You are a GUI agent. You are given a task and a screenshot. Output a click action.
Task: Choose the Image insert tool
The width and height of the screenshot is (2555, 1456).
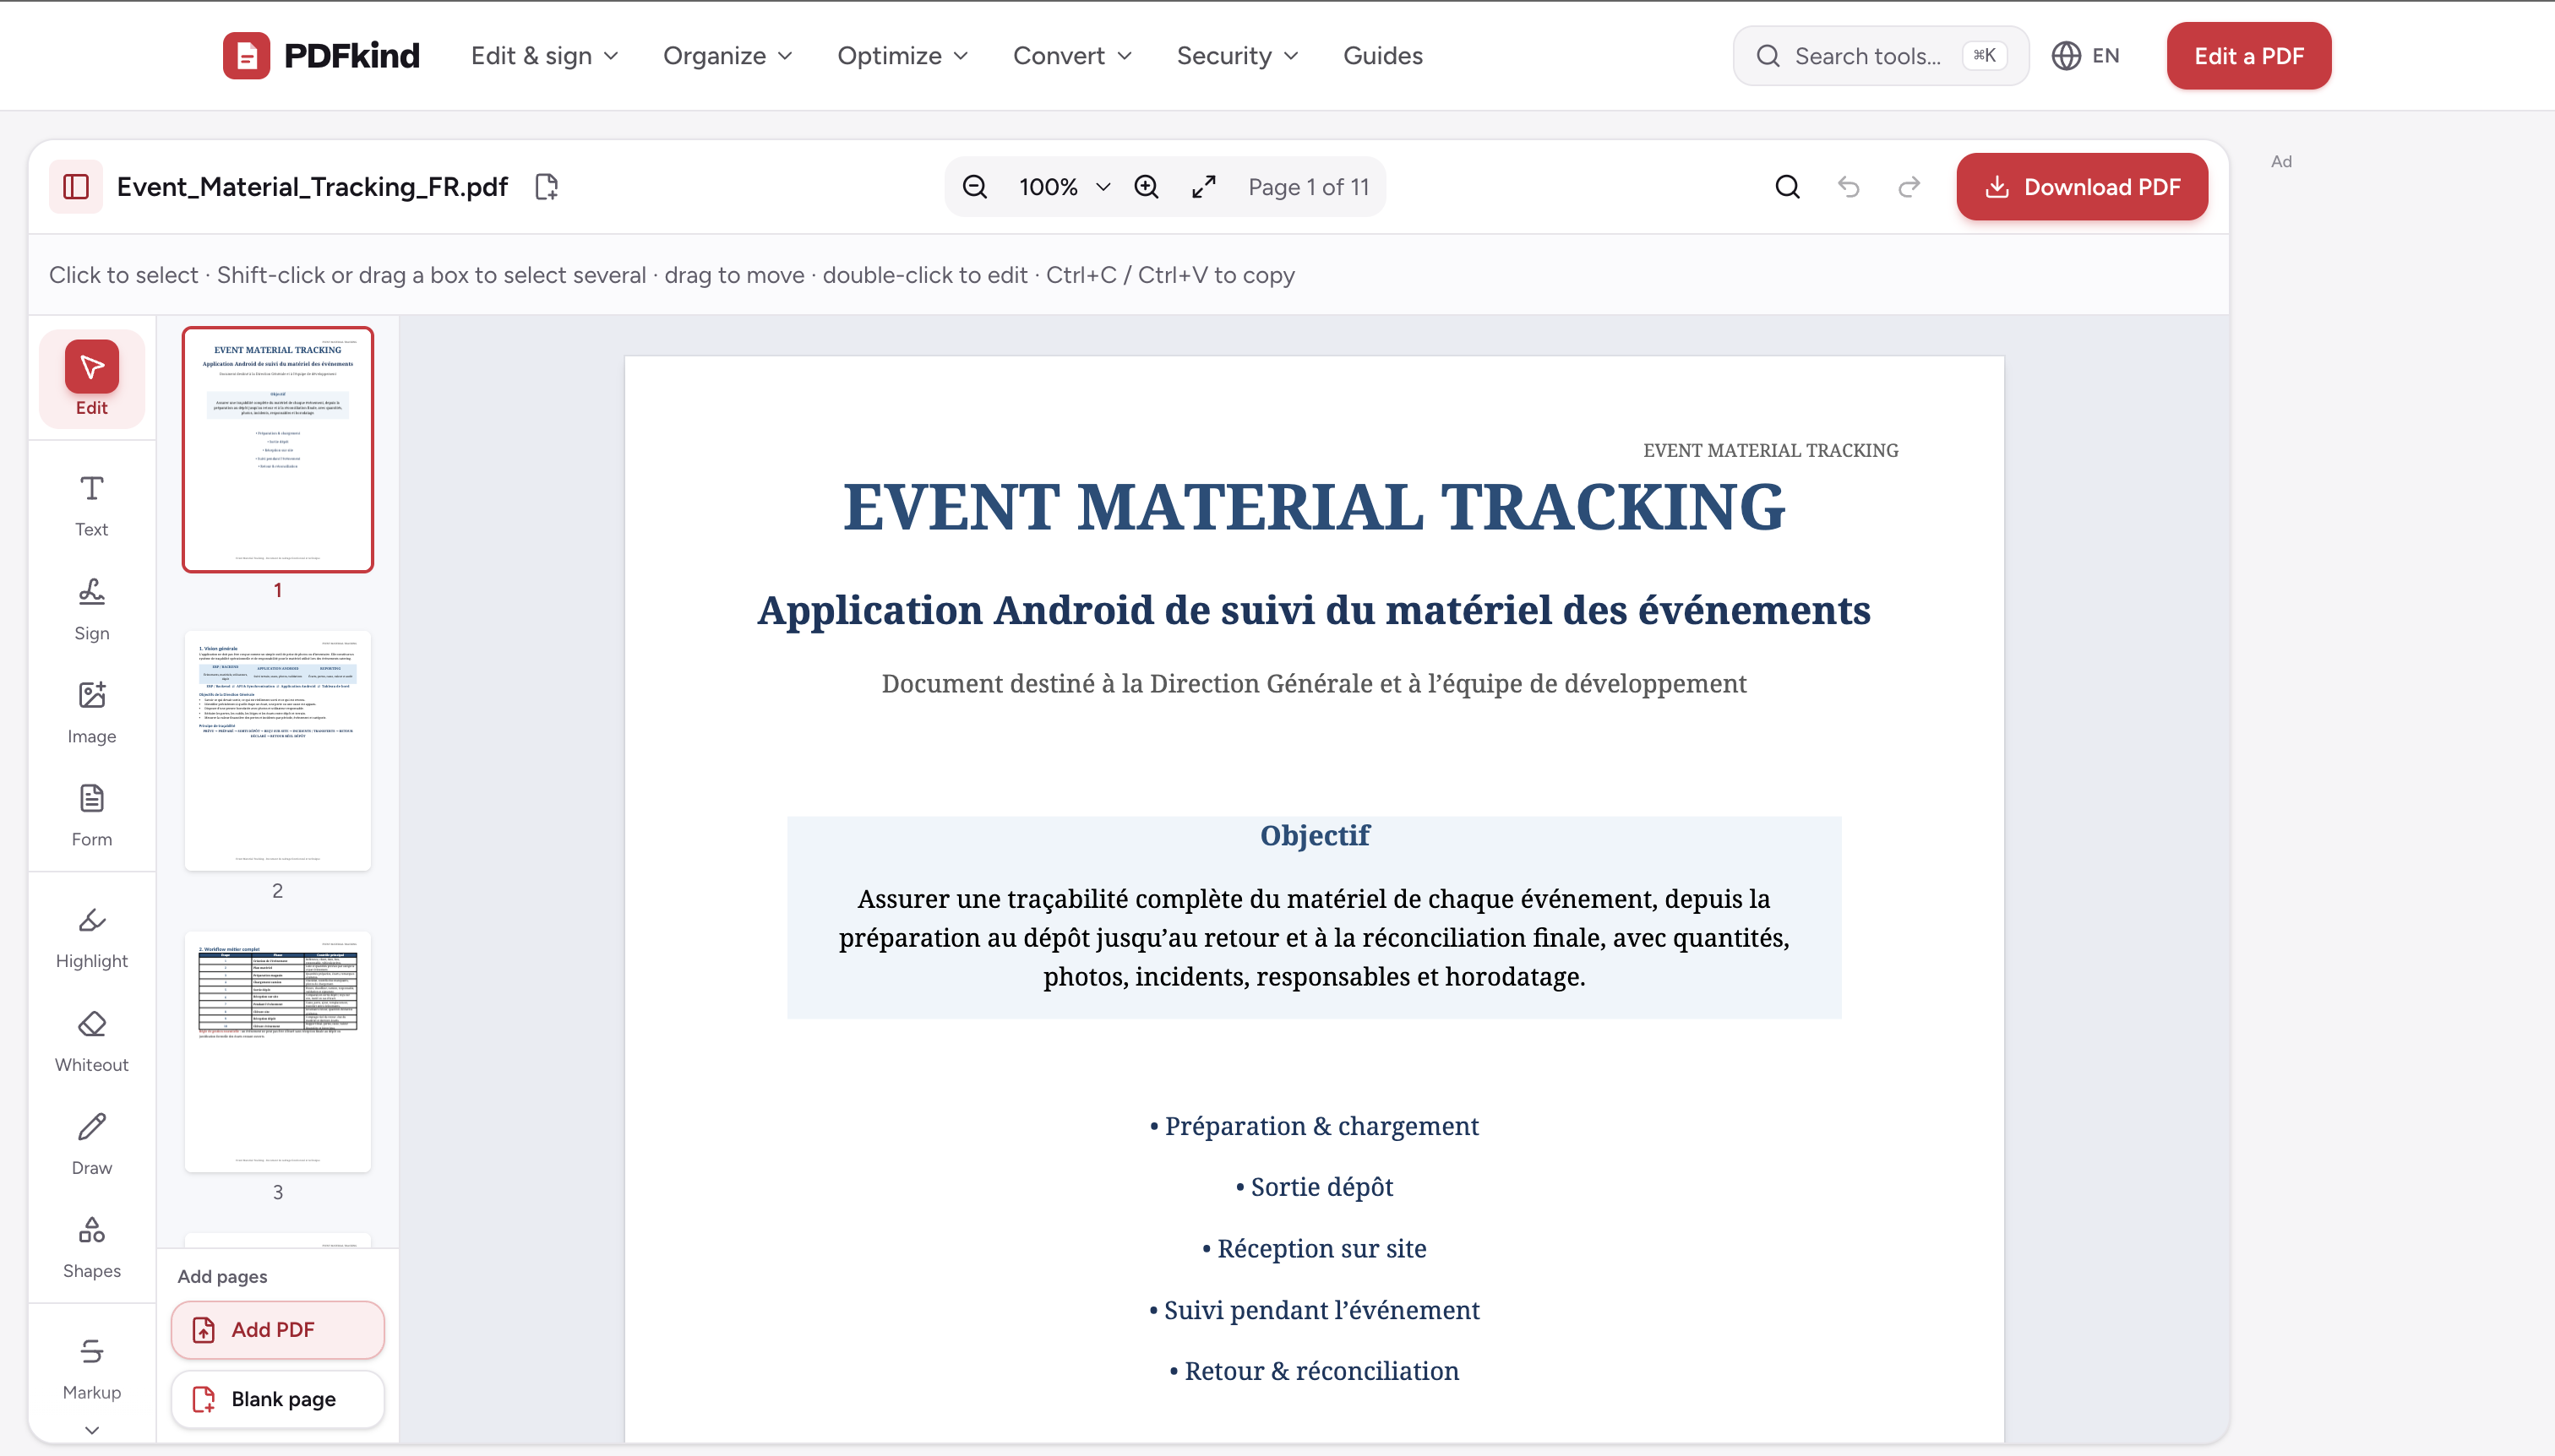91,713
